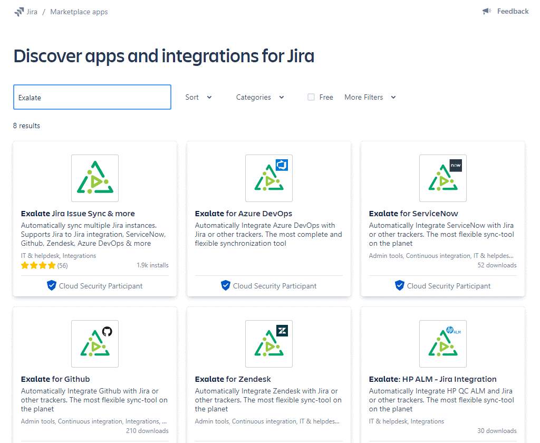This screenshot has height=443, width=540.
Task: Click Cloud Security Participant on Azure DevOps card
Action: coord(274,286)
